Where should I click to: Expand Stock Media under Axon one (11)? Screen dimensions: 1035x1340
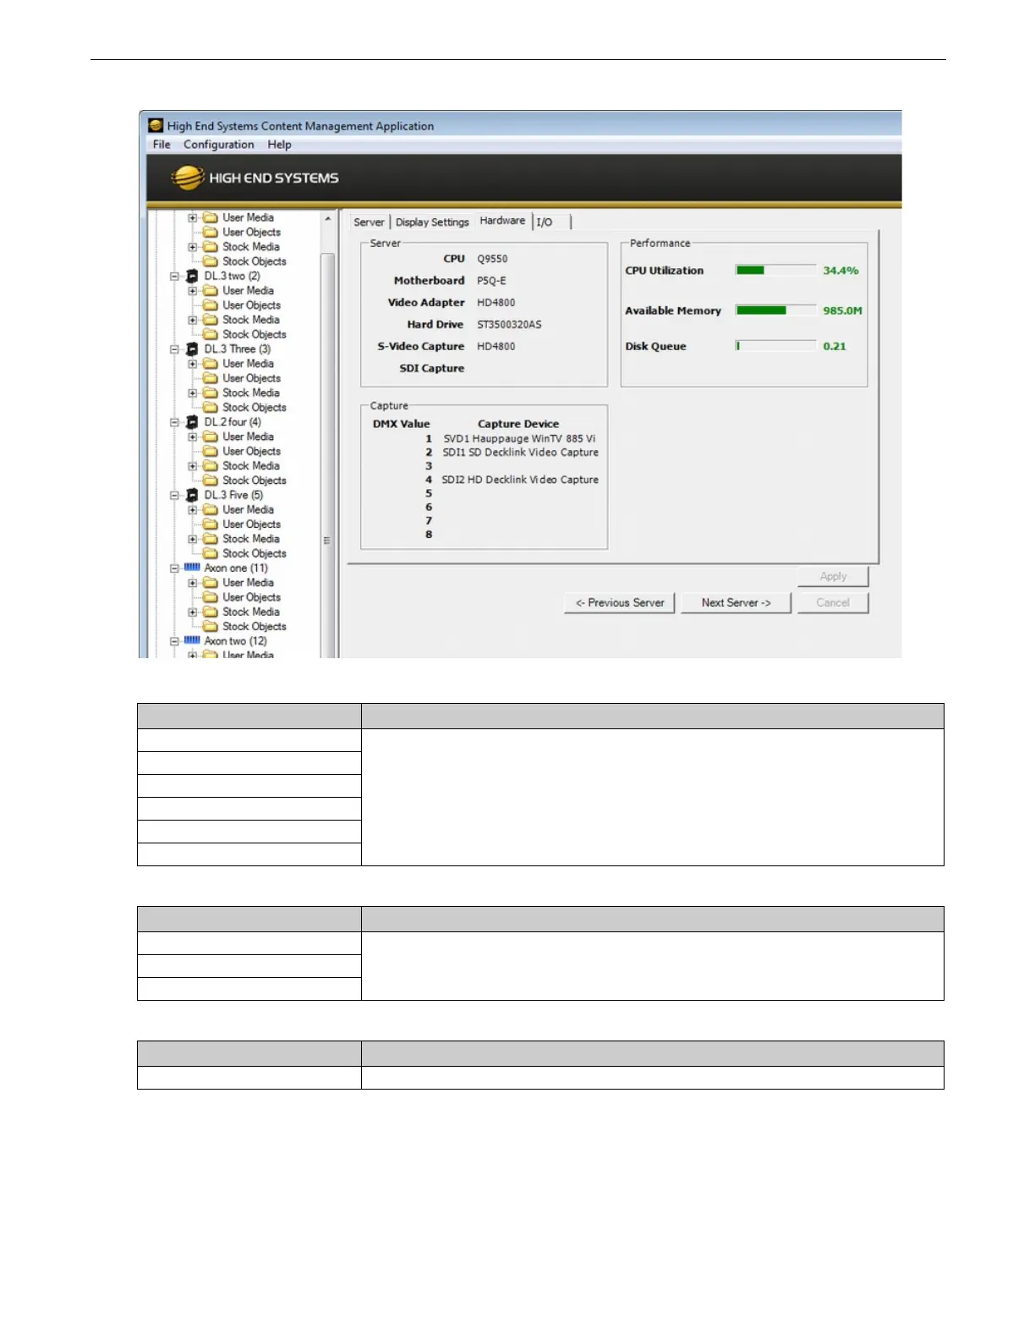point(193,612)
